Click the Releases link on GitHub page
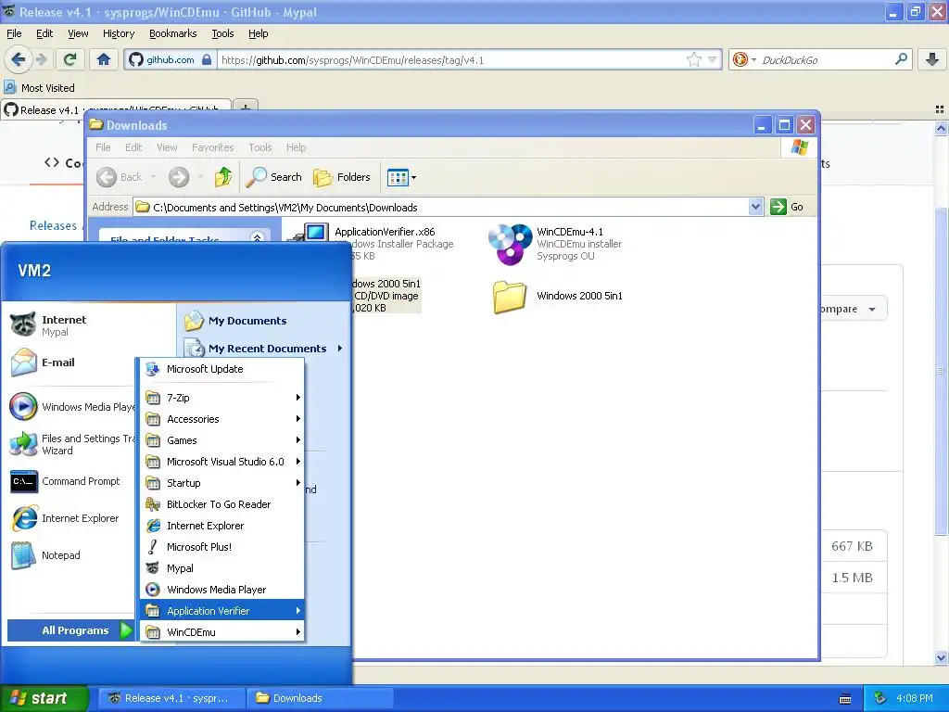This screenshot has width=949, height=712. point(53,225)
